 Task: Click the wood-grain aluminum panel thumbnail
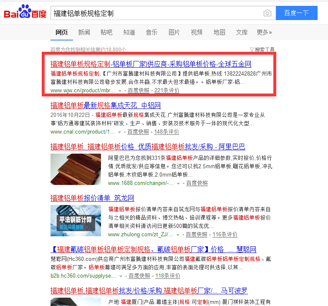(76, 169)
